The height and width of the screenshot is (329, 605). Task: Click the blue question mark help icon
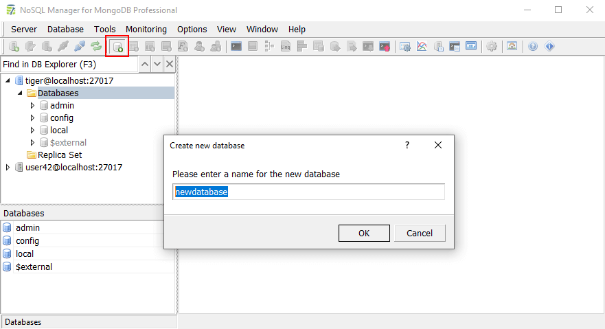pyautogui.click(x=533, y=47)
